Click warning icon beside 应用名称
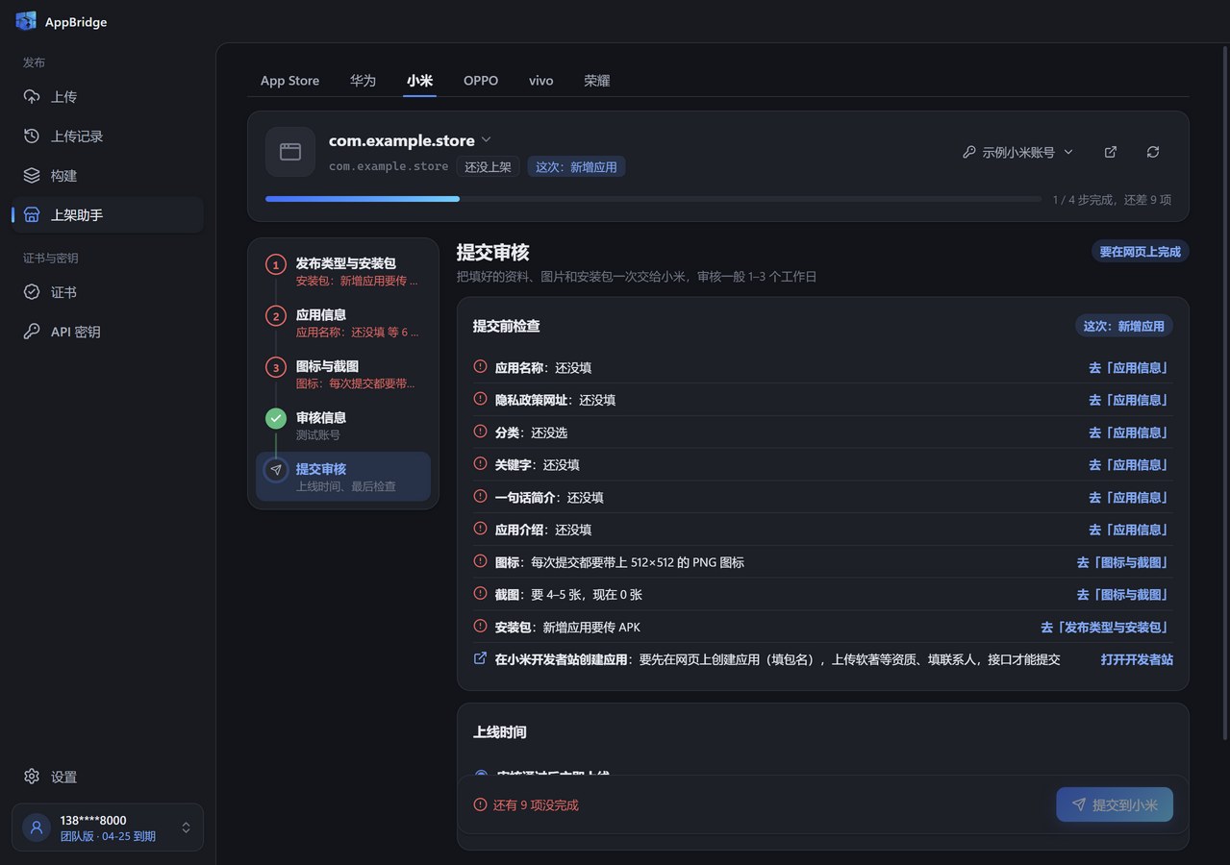The width and height of the screenshot is (1230, 865). pyautogui.click(x=481, y=366)
